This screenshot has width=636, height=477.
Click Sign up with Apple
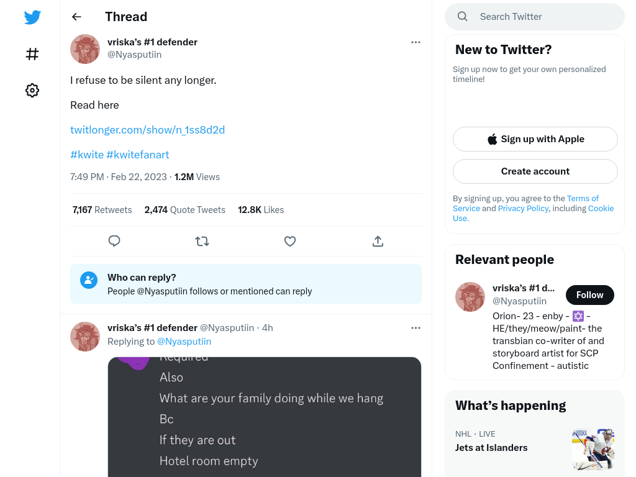(x=535, y=139)
